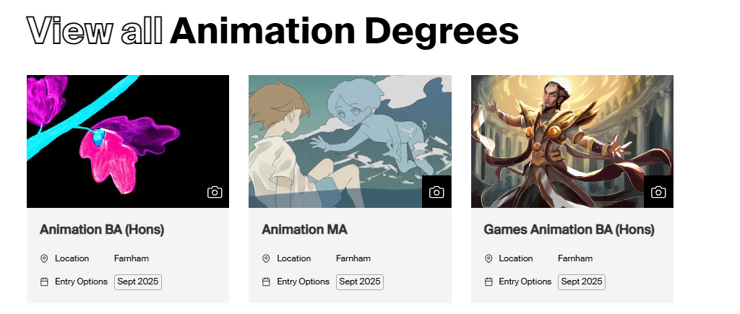The height and width of the screenshot is (314, 740).
Task: Click calendar icon in Games Animation card
Action: pyautogui.click(x=489, y=282)
